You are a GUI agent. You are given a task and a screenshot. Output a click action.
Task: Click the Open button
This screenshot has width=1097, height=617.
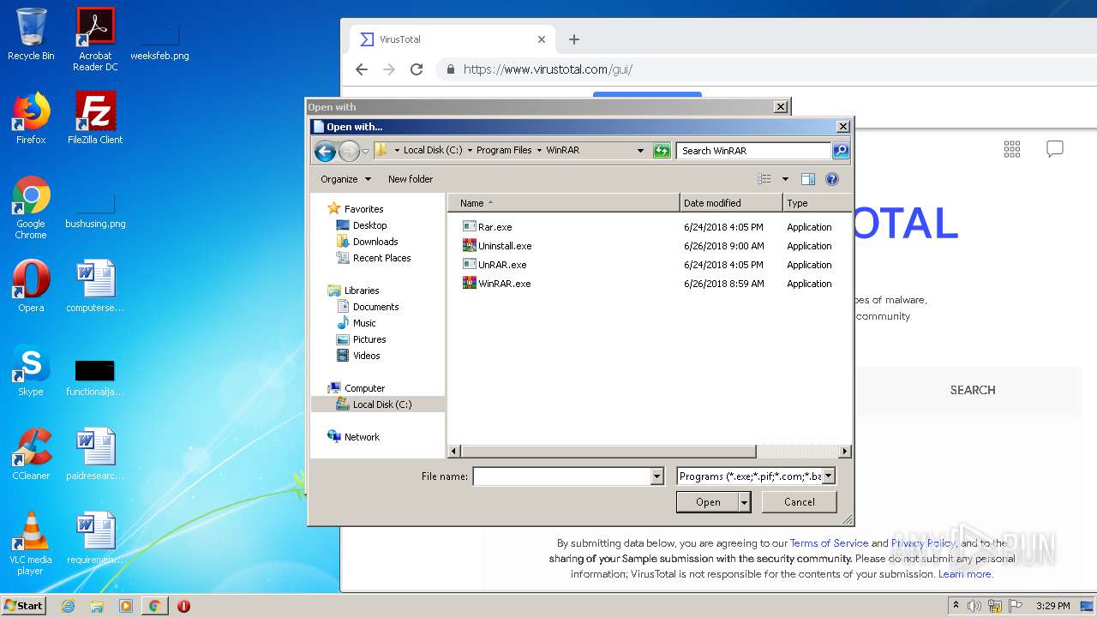[x=708, y=502]
